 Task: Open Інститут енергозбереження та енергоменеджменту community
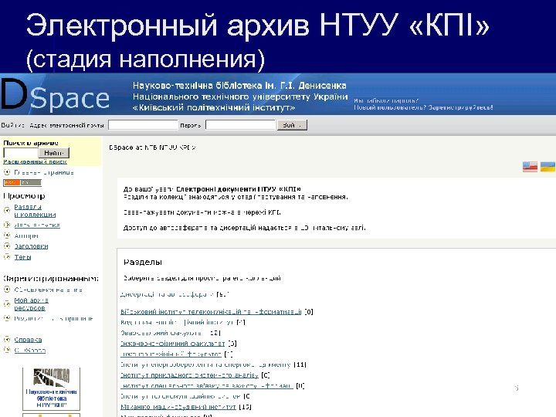click(205, 364)
